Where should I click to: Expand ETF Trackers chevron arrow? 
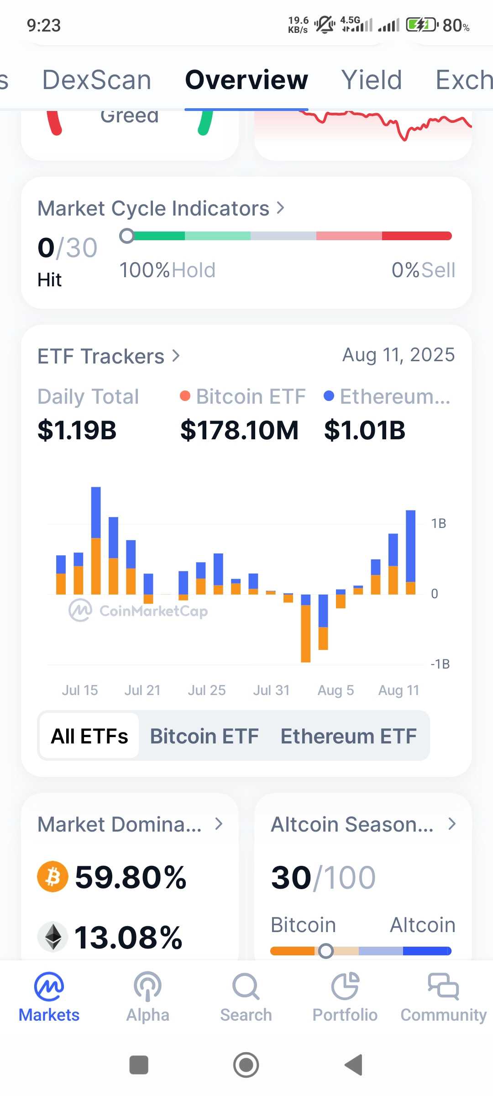(x=176, y=356)
